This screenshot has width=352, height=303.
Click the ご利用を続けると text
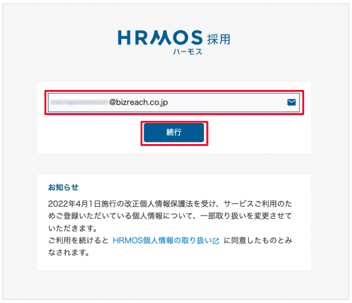79,240
